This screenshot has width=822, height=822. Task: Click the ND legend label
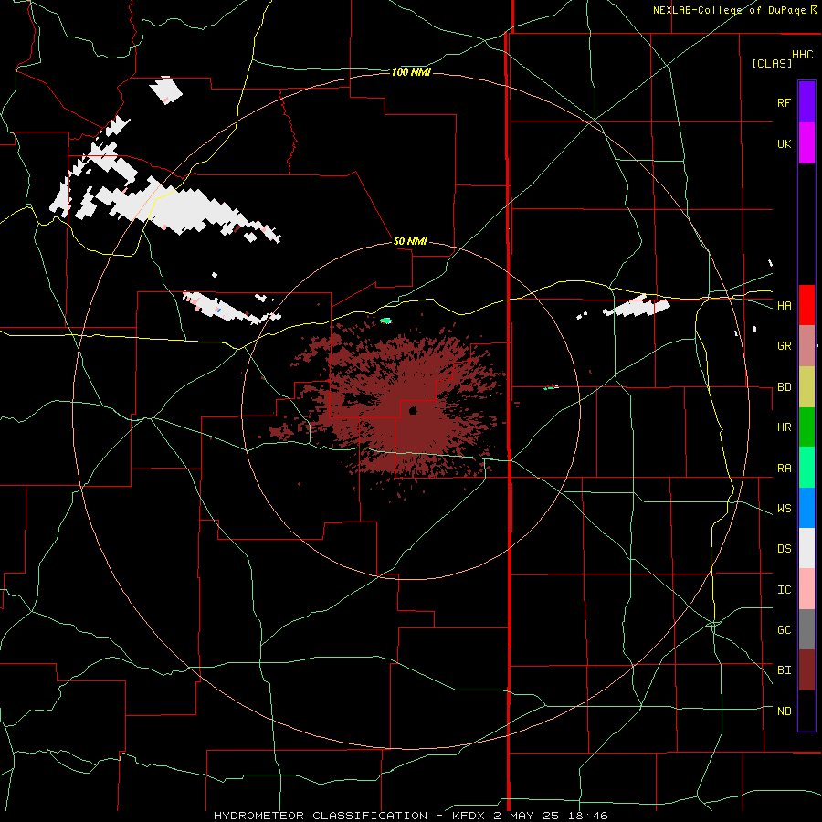click(x=785, y=711)
